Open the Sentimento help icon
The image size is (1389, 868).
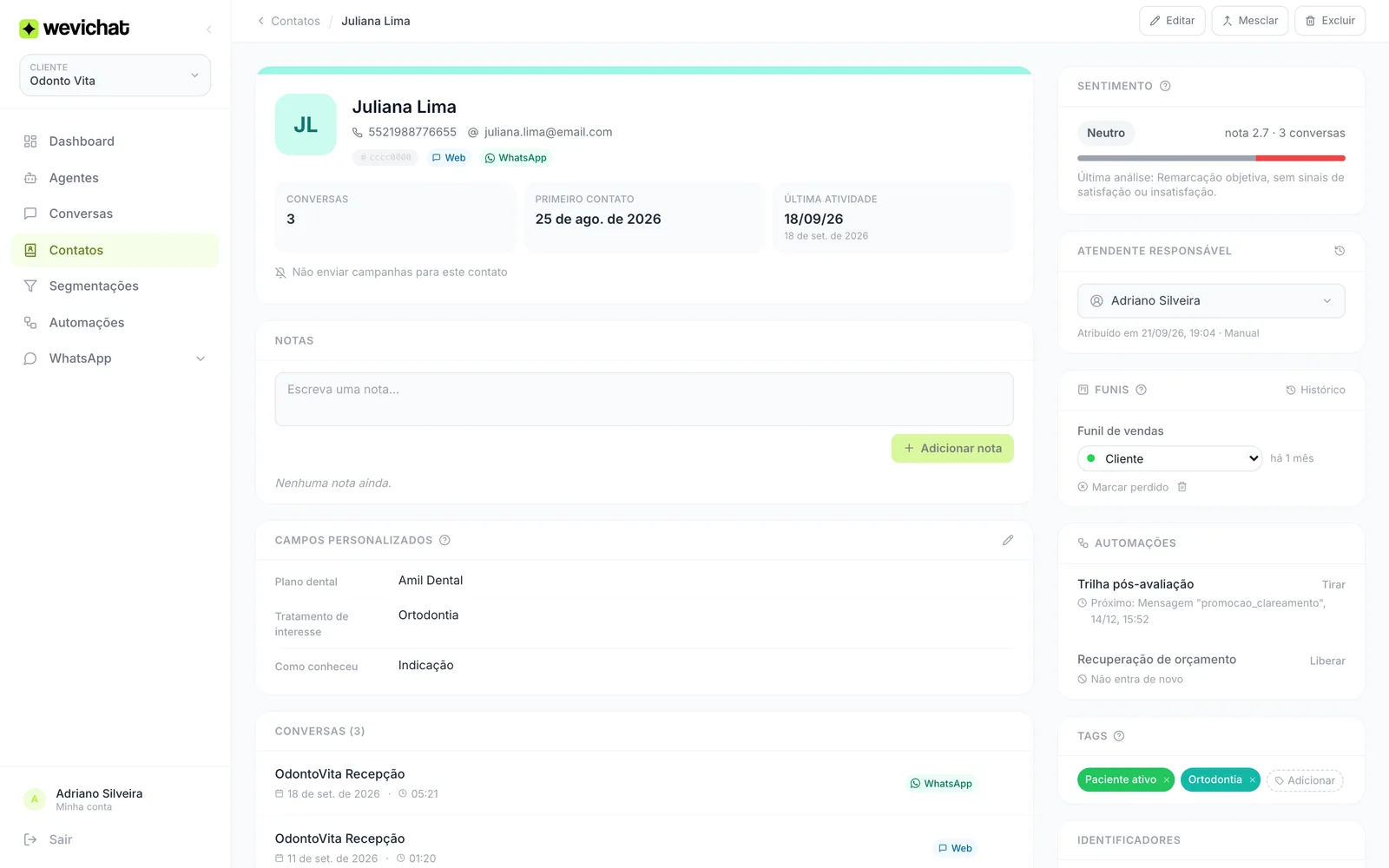tap(1165, 86)
